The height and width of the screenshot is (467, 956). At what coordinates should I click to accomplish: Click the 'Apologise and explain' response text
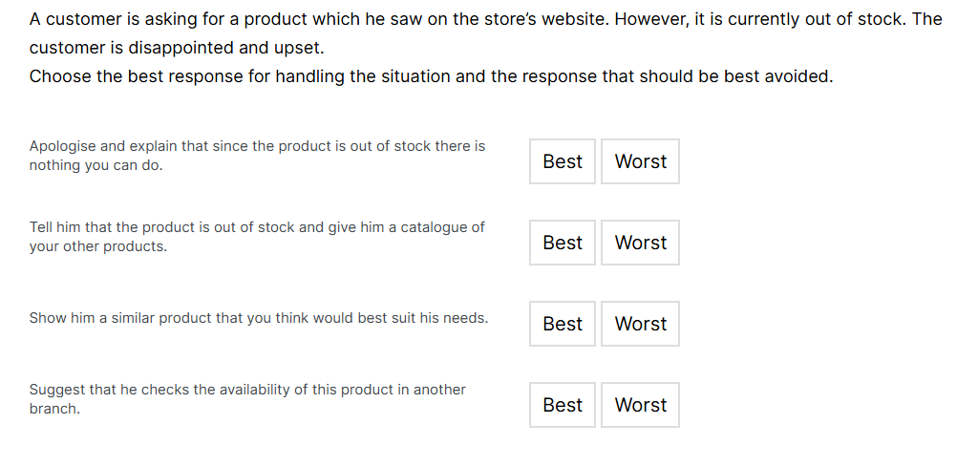(x=257, y=156)
